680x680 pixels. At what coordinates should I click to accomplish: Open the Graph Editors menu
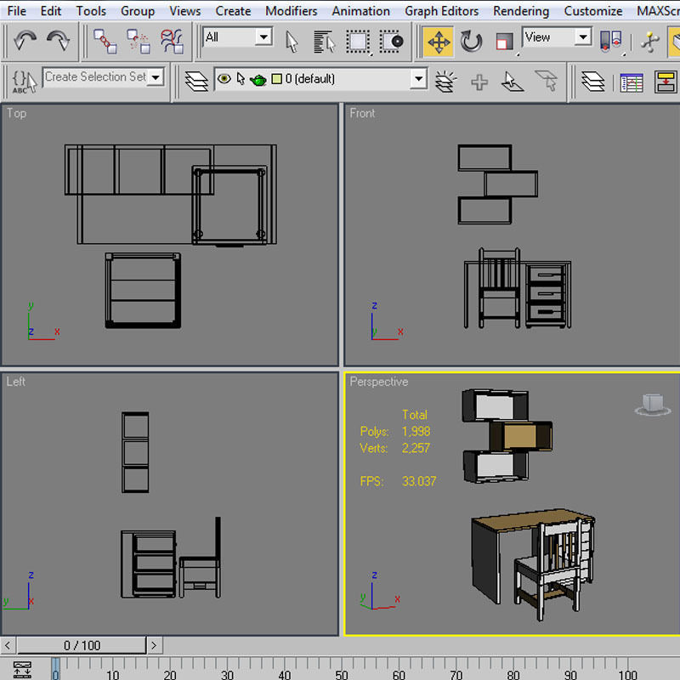tap(442, 11)
